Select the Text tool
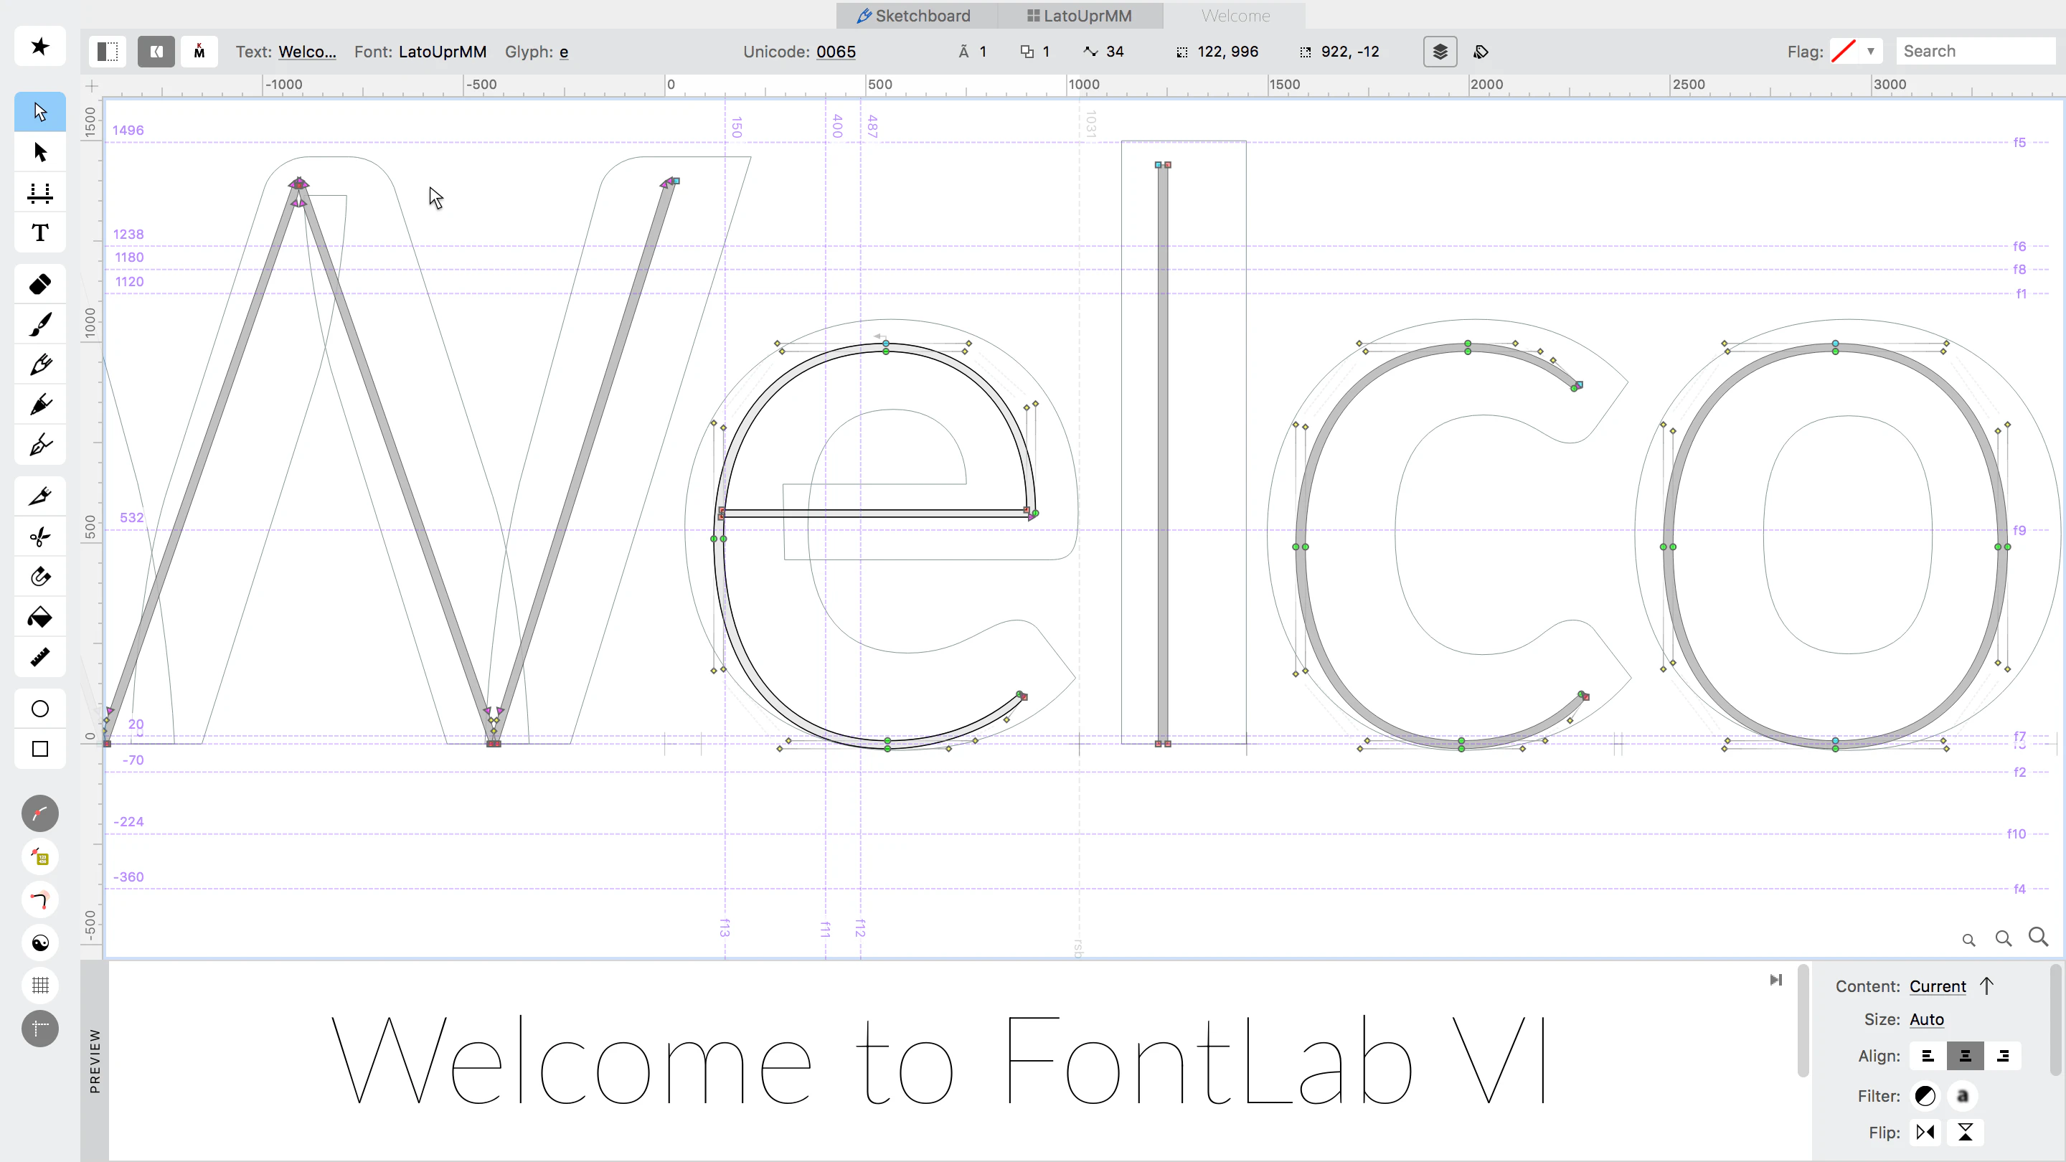 coord(40,233)
